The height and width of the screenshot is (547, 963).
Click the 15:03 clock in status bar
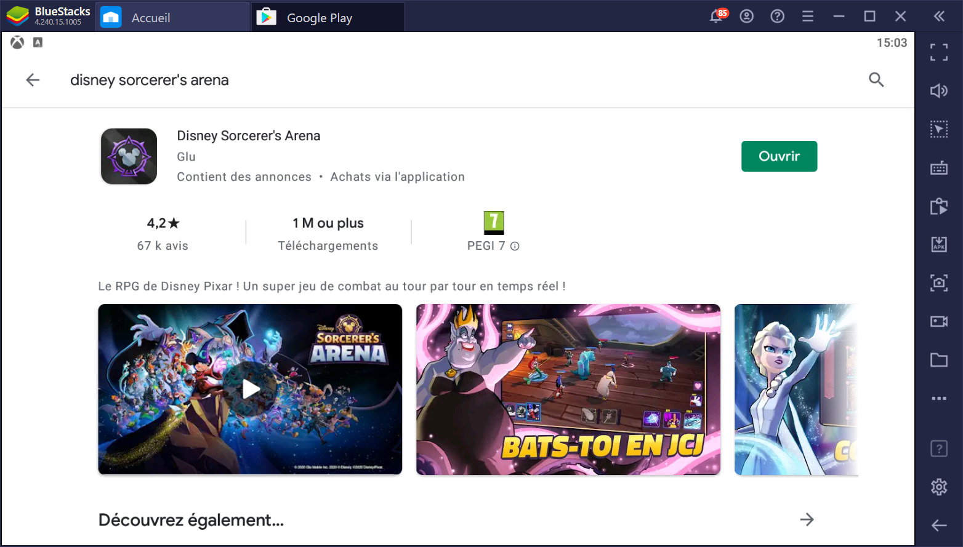click(x=892, y=43)
